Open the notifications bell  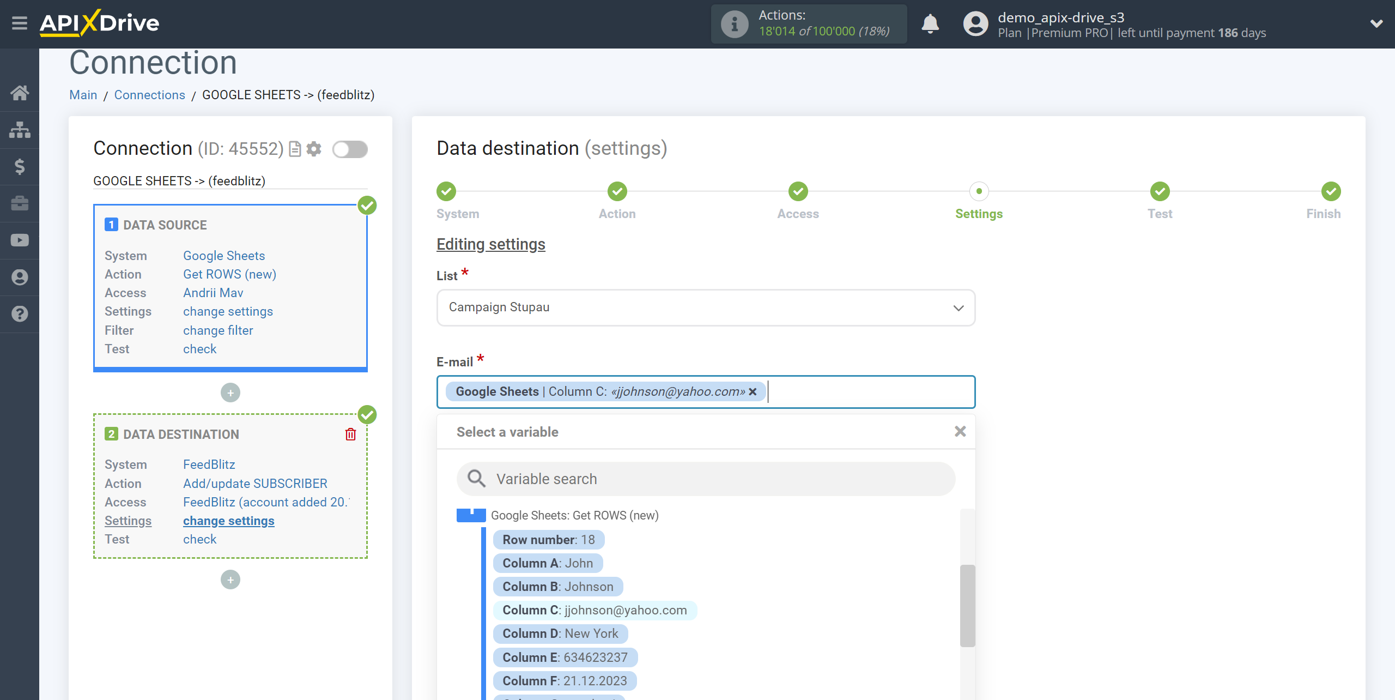tap(930, 24)
